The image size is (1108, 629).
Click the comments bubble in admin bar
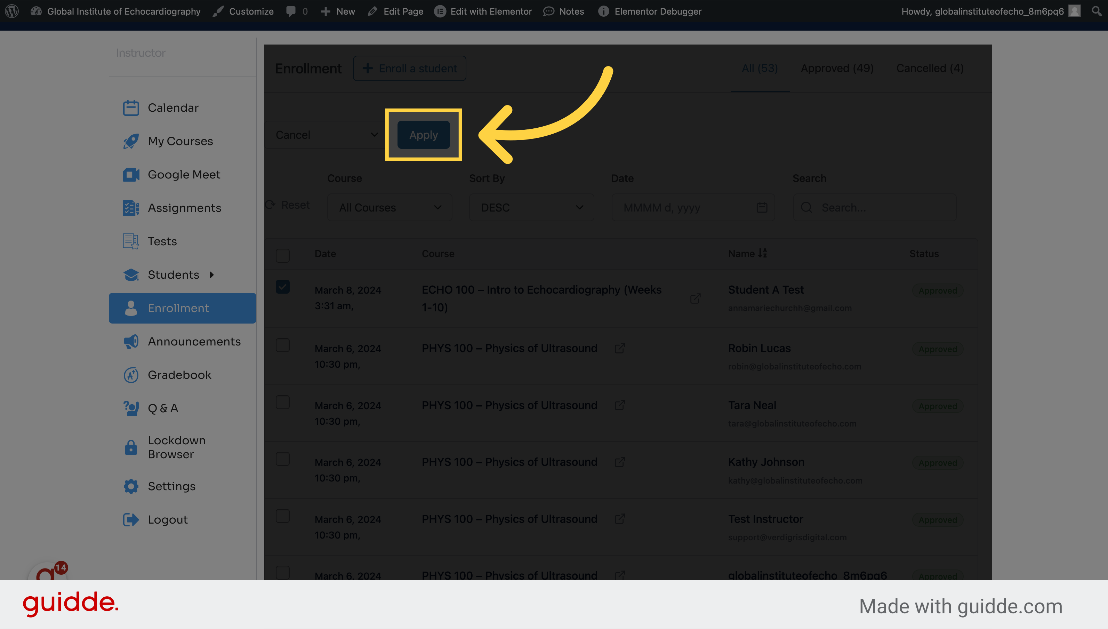click(x=291, y=11)
